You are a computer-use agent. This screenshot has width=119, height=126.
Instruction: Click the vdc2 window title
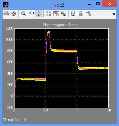[59, 5]
